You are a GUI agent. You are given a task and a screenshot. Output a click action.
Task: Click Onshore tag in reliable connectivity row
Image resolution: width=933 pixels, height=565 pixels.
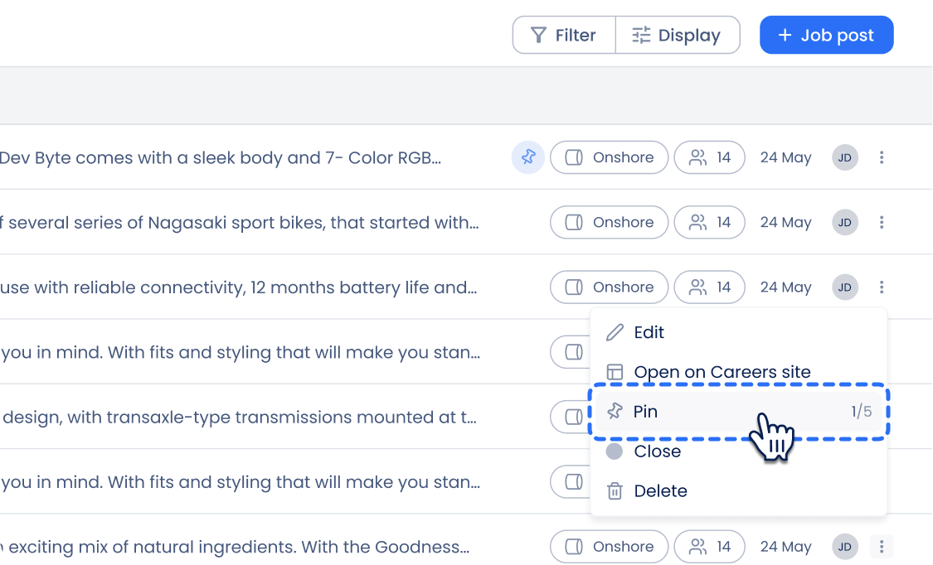609,287
